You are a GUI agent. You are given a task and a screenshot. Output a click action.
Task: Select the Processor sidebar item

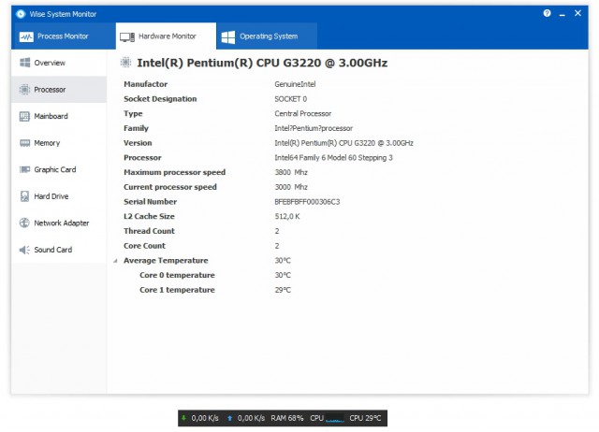(59, 90)
